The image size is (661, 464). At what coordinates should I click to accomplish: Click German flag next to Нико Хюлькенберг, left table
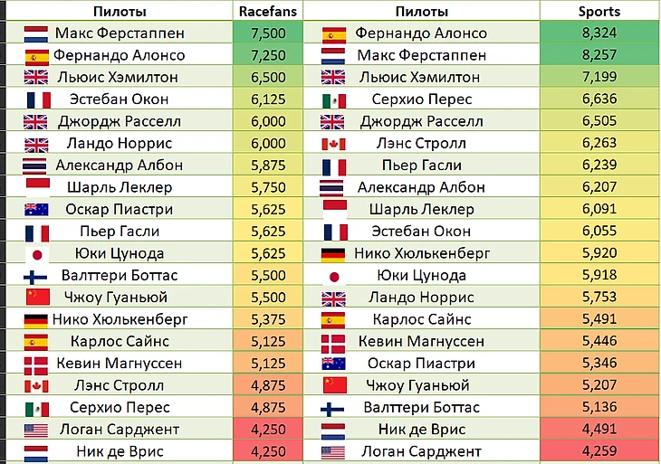36,320
